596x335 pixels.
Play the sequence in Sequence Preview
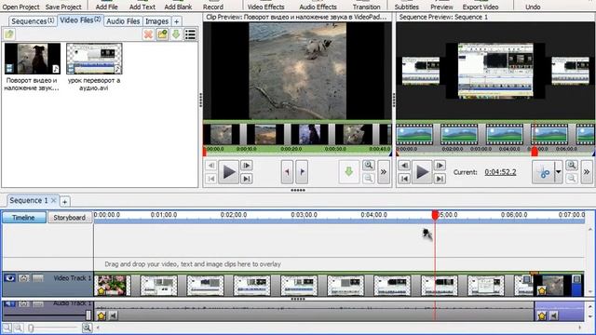422,172
